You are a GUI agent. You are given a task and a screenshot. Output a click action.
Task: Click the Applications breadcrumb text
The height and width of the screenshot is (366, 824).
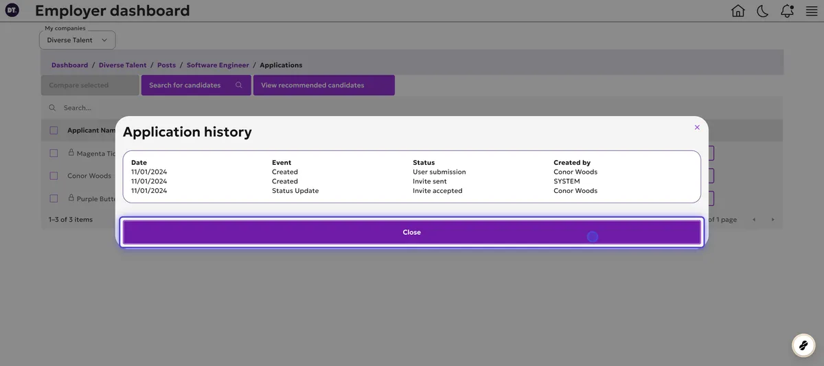(x=281, y=65)
